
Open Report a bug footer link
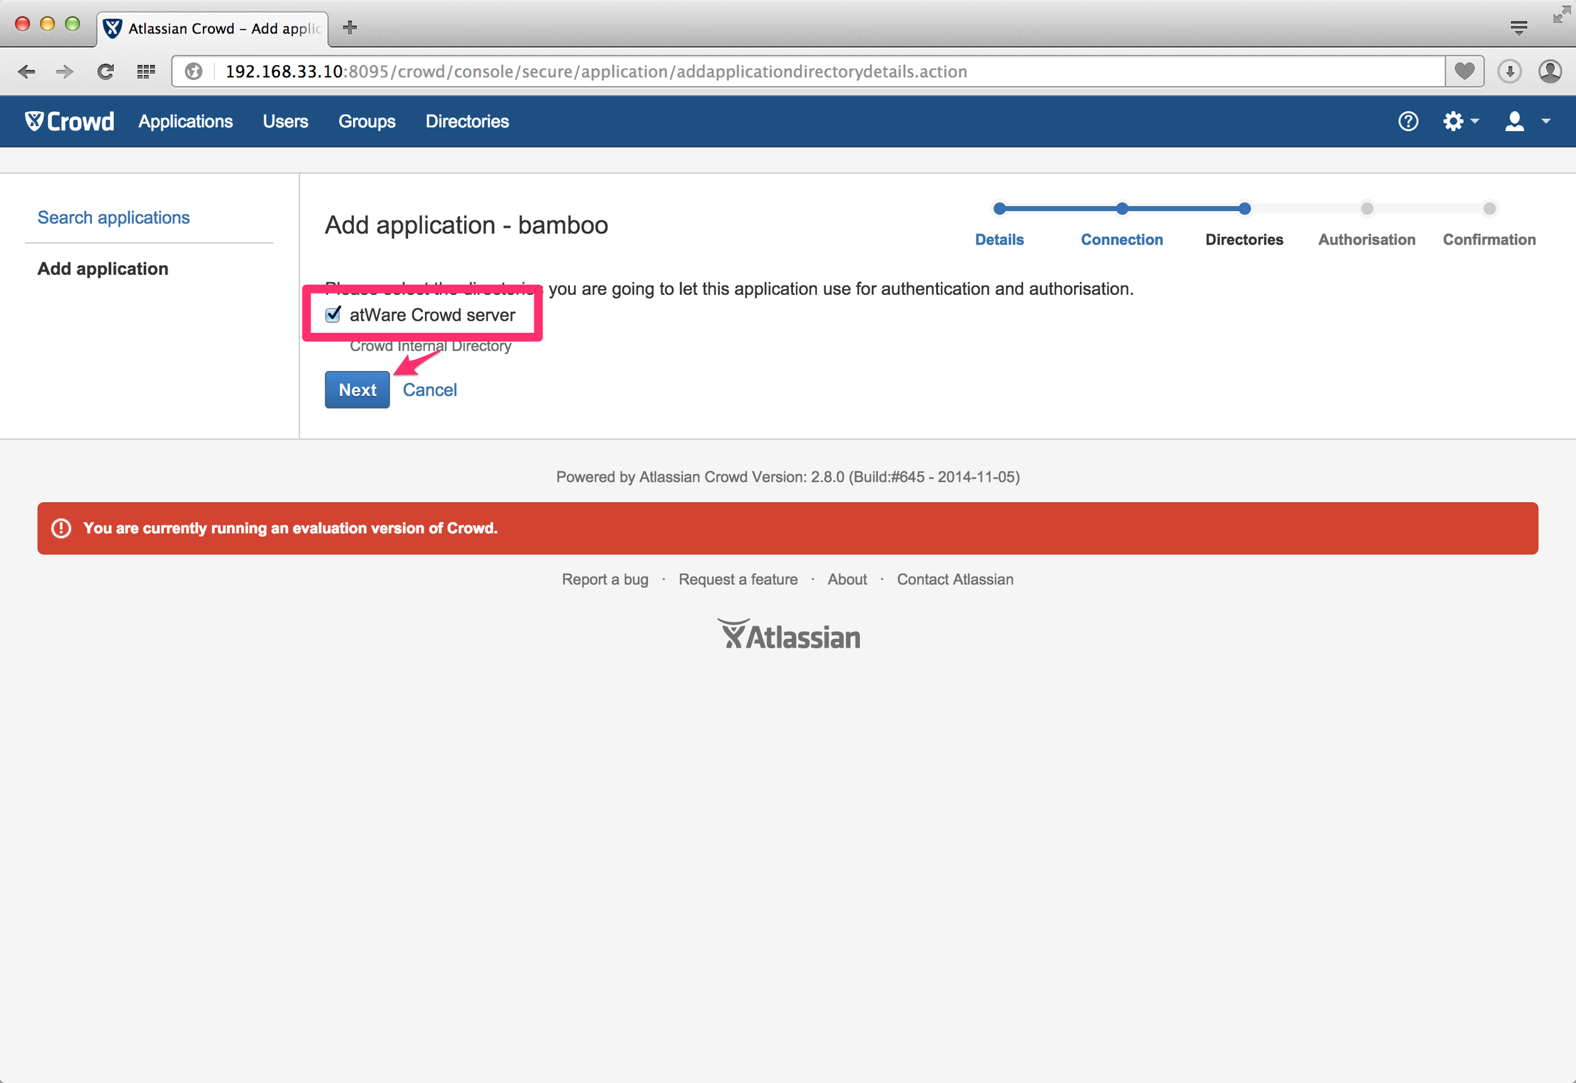(x=605, y=579)
